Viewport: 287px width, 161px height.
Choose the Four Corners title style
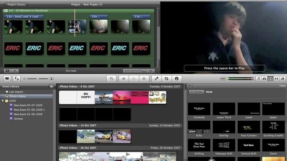[248, 129]
